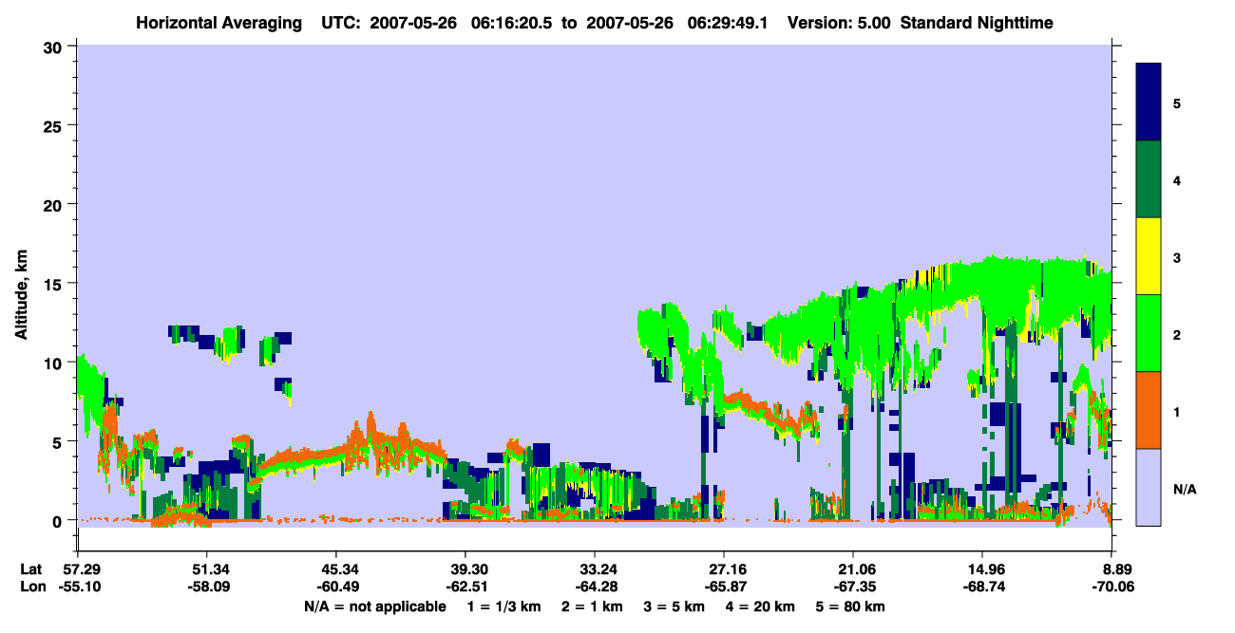This screenshot has height=633, width=1235.
Task: Click the dark green color bar segment labeled 4
Action: (x=1149, y=179)
